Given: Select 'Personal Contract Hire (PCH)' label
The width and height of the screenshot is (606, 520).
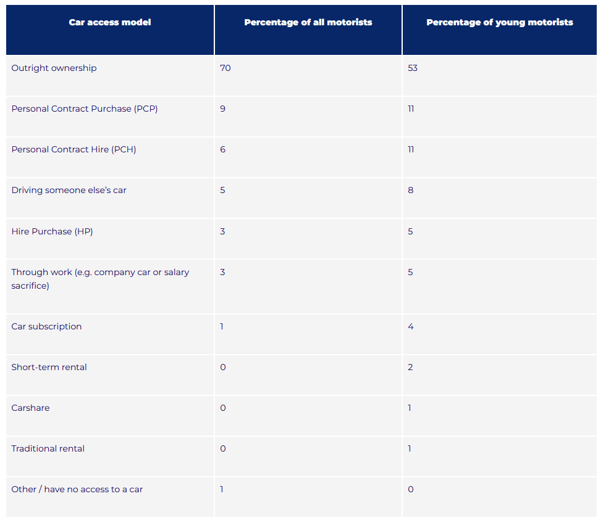Looking at the screenshot, I should 74,149.
